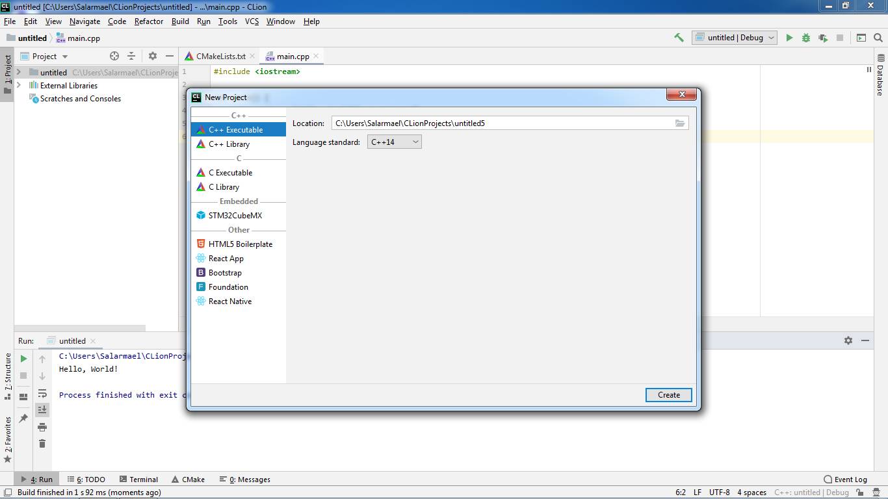The width and height of the screenshot is (888, 499).
Task: Click locate/scroll from source target icon
Action: point(114,56)
